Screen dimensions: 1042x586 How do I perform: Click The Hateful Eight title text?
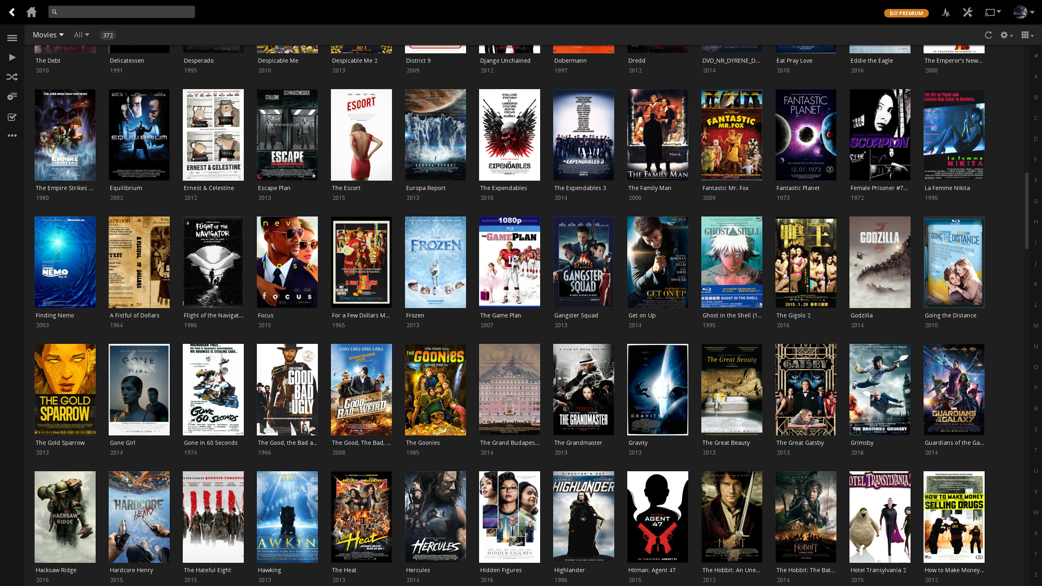coord(207,570)
